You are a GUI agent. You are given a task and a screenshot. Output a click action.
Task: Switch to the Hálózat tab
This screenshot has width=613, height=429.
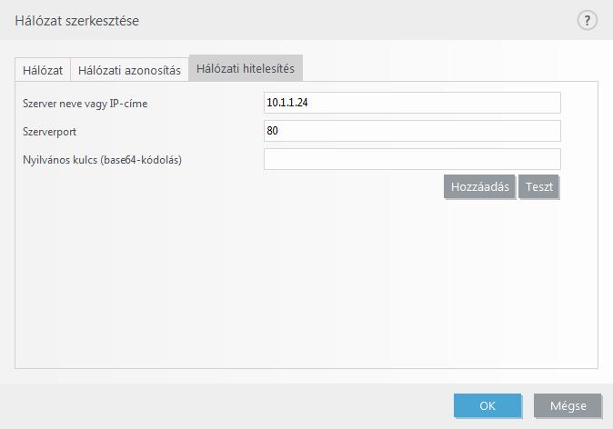point(43,70)
